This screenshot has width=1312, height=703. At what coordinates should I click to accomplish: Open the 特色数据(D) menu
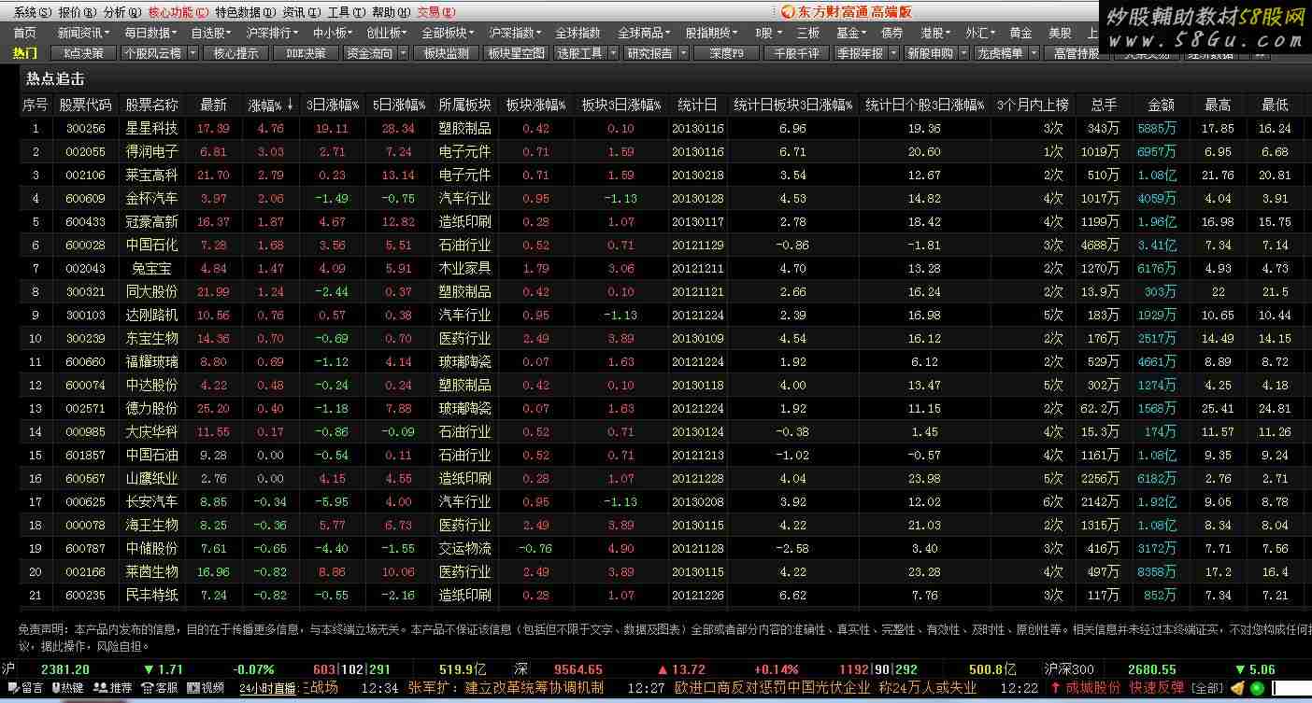point(245,12)
